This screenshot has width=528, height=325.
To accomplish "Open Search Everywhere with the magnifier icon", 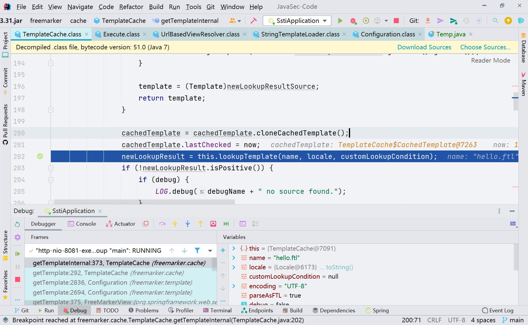I will coord(495,21).
